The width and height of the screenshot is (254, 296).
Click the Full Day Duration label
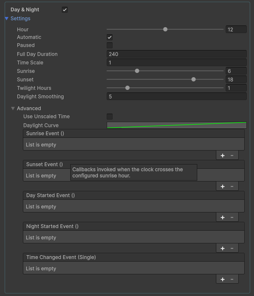[37, 54]
